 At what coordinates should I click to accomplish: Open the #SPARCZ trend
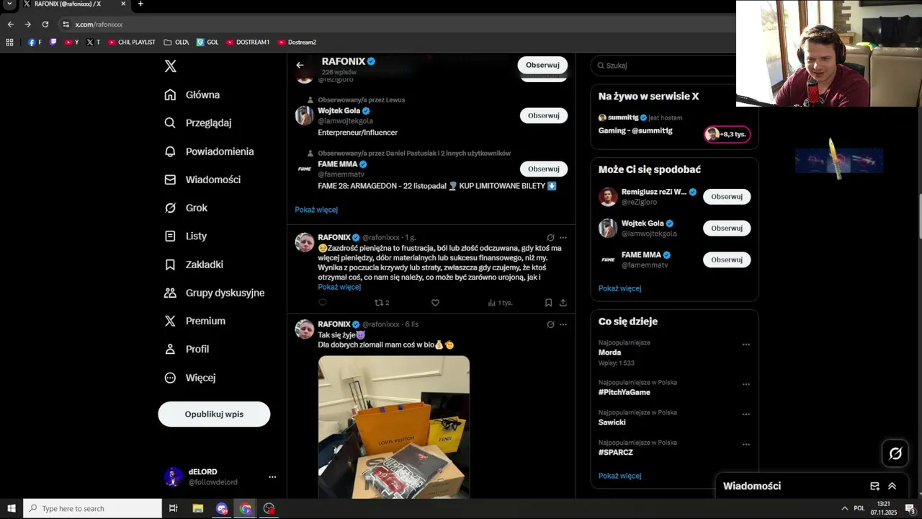click(x=615, y=453)
